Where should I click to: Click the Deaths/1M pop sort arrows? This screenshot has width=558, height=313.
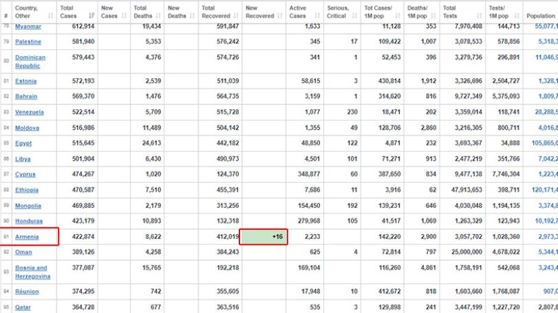pyautogui.click(x=433, y=16)
